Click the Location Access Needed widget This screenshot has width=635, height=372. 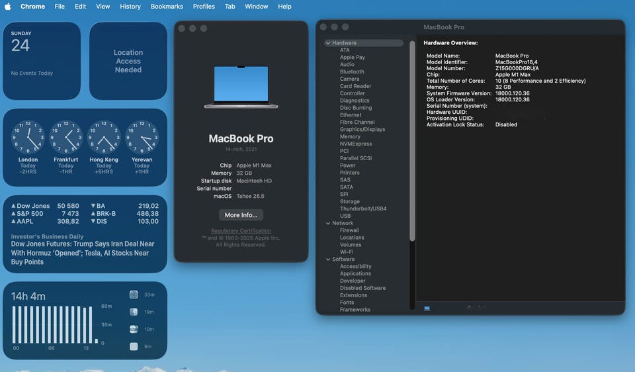(128, 61)
